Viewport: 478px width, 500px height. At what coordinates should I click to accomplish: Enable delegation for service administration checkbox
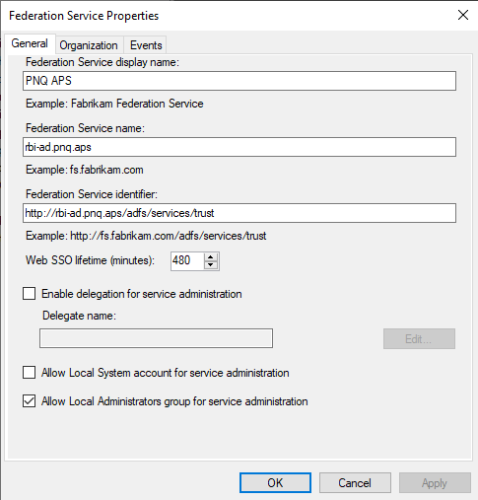click(x=30, y=294)
